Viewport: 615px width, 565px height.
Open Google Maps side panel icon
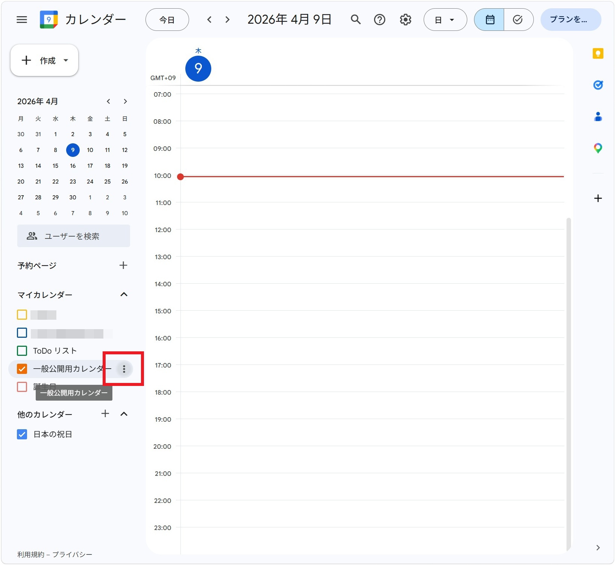[598, 148]
